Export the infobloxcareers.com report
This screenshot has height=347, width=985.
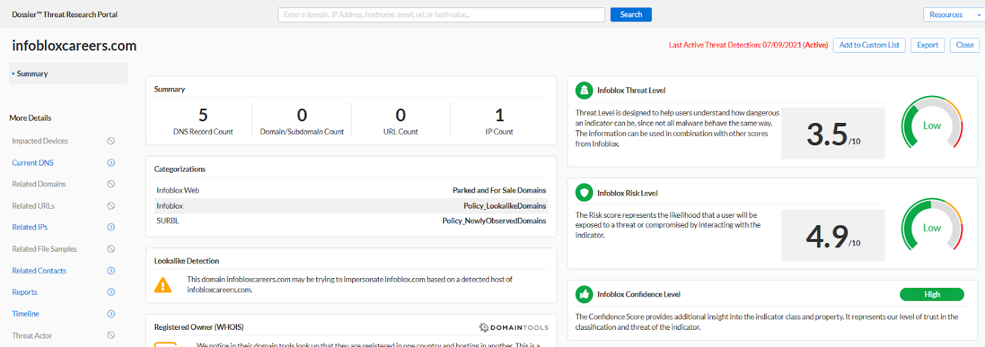point(927,46)
